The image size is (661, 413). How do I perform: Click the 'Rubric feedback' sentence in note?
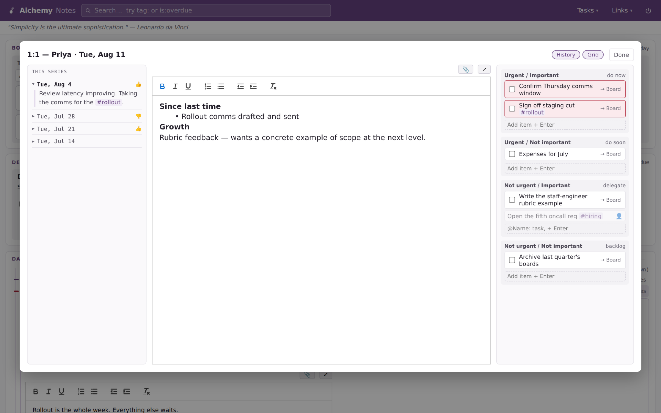292,138
